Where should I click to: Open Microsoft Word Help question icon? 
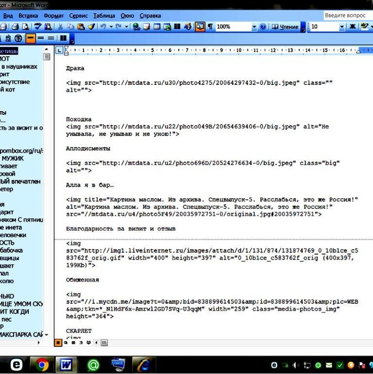(263, 27)
